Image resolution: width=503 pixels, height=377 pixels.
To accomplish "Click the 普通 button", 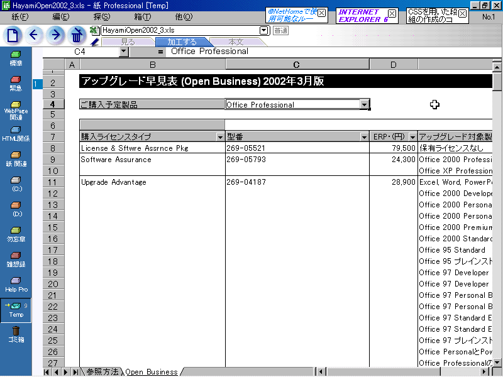I will [281, 30].
